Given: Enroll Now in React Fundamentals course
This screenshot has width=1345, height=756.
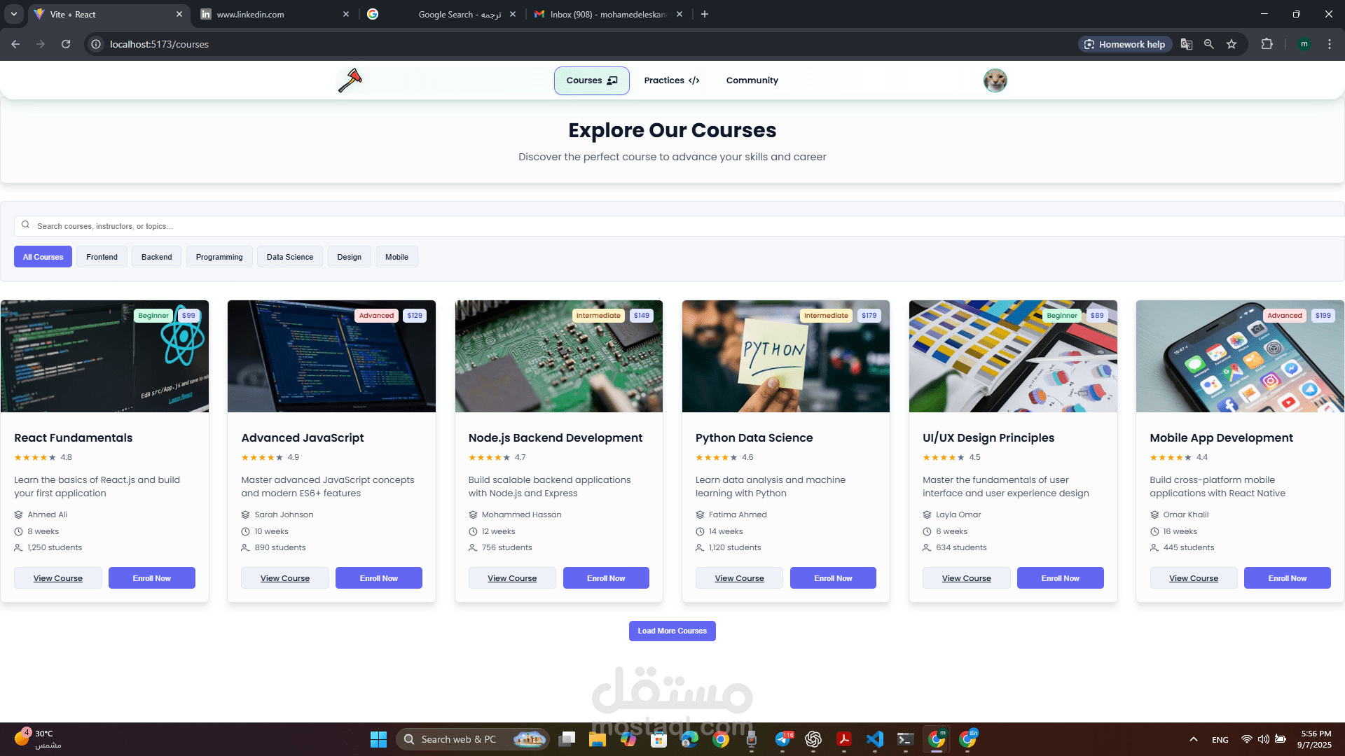Looking at the screenshot, I should coord(151,578).
